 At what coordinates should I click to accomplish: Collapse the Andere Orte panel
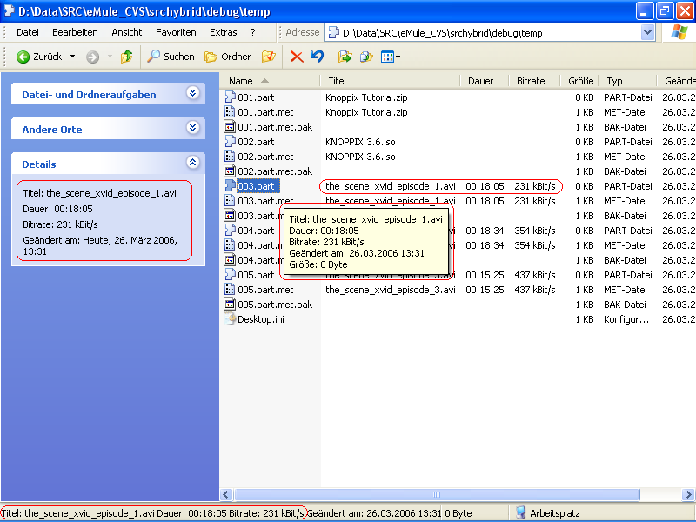193,128
